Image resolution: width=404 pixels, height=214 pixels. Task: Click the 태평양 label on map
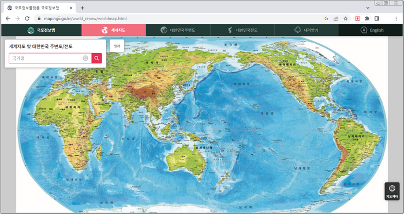pyautogui.click(x=267, y=113)
